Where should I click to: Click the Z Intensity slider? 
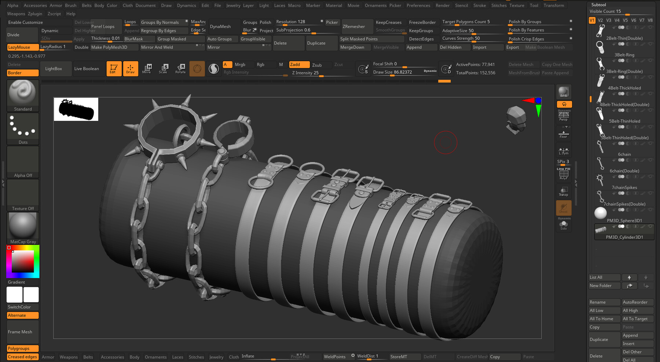coord(323,73)
